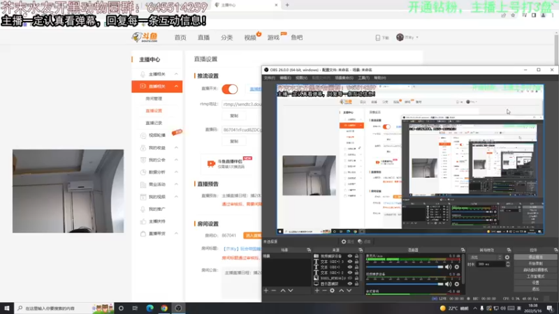Toggle lock on 文本 (GDI+) 3 source
The width and height of the screenshot is (559, 314).
356,262
